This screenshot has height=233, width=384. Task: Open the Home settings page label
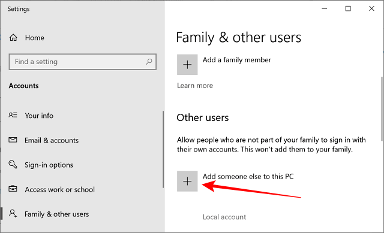point(35,38)
